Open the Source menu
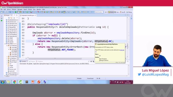Screen dimensions: 173x97 [9, 9]
